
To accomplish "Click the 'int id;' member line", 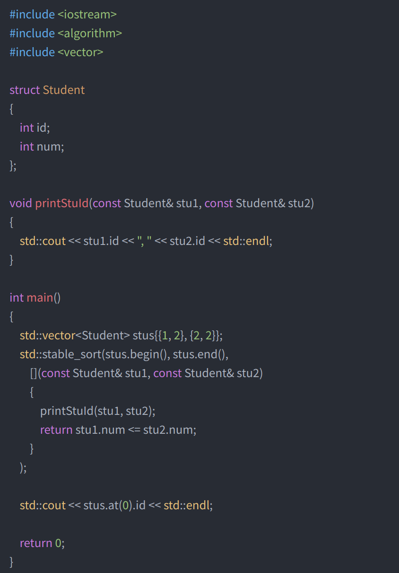I will 35,128.
